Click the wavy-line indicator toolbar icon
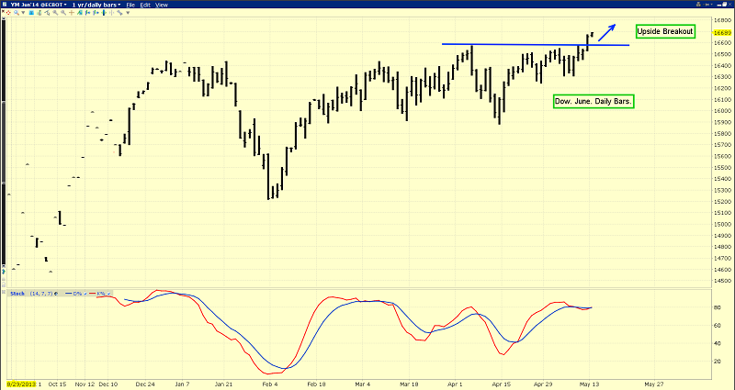Viewport: 735px width, 390px height. pos(119,13)
